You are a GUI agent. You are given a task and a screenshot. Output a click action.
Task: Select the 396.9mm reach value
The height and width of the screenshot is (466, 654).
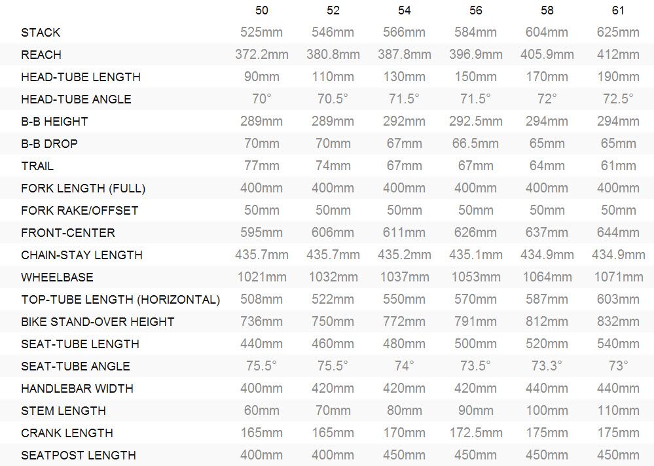(475, 54)
